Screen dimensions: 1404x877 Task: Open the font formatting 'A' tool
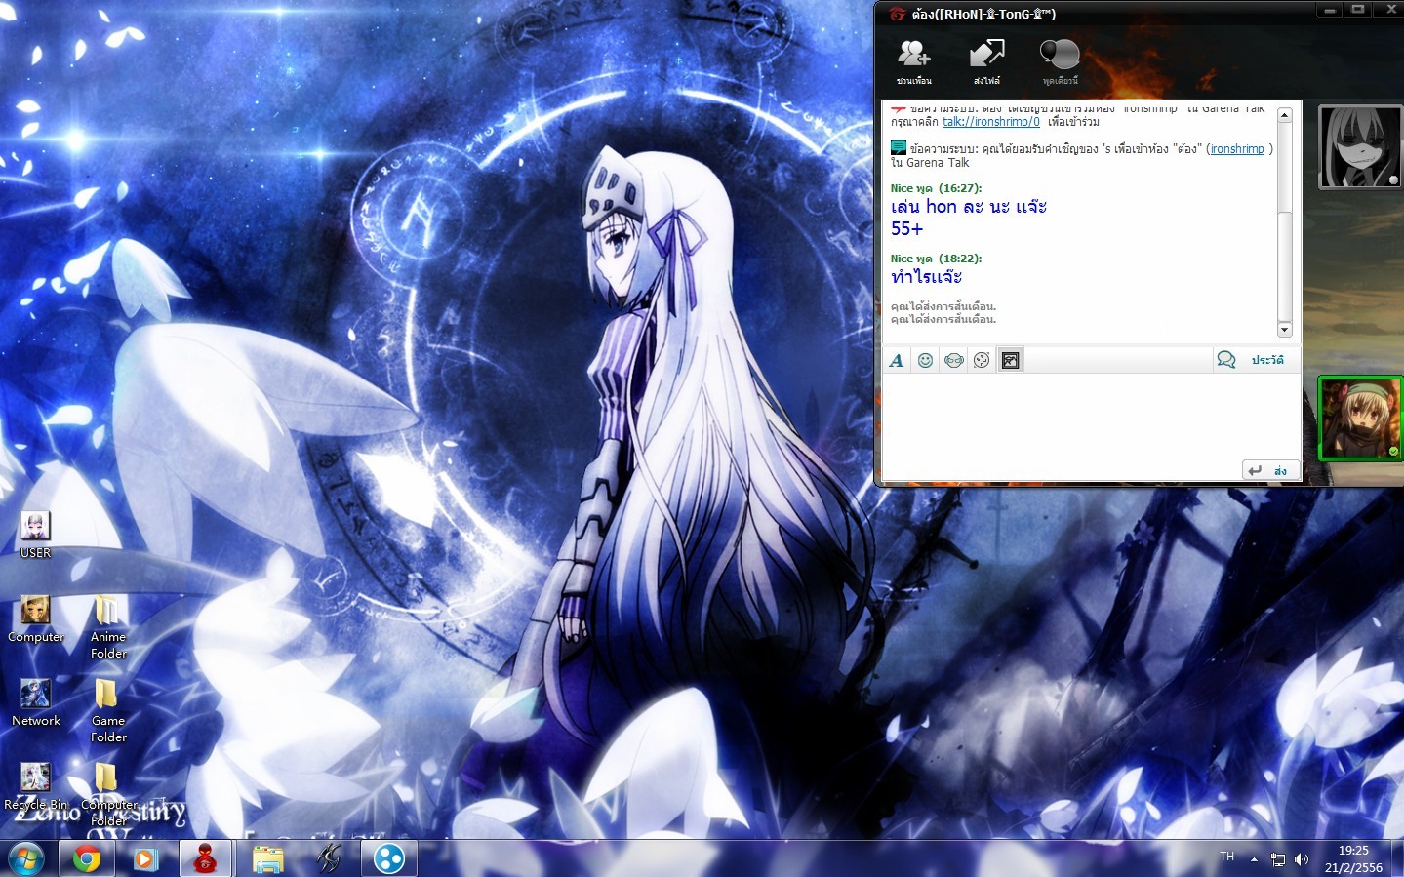click(897, 360)
